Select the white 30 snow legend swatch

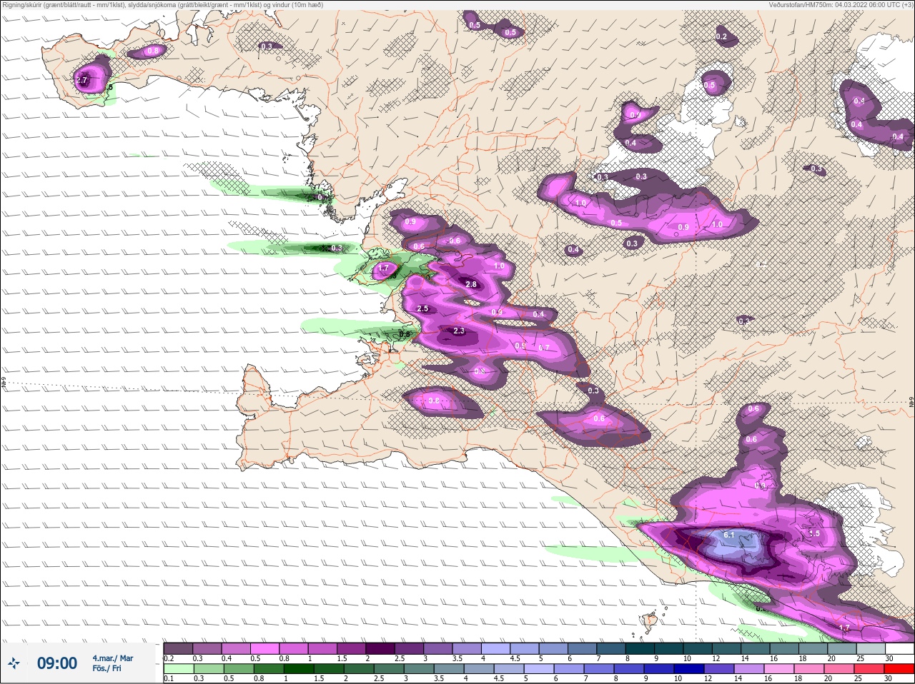click(x=899, y=649)
